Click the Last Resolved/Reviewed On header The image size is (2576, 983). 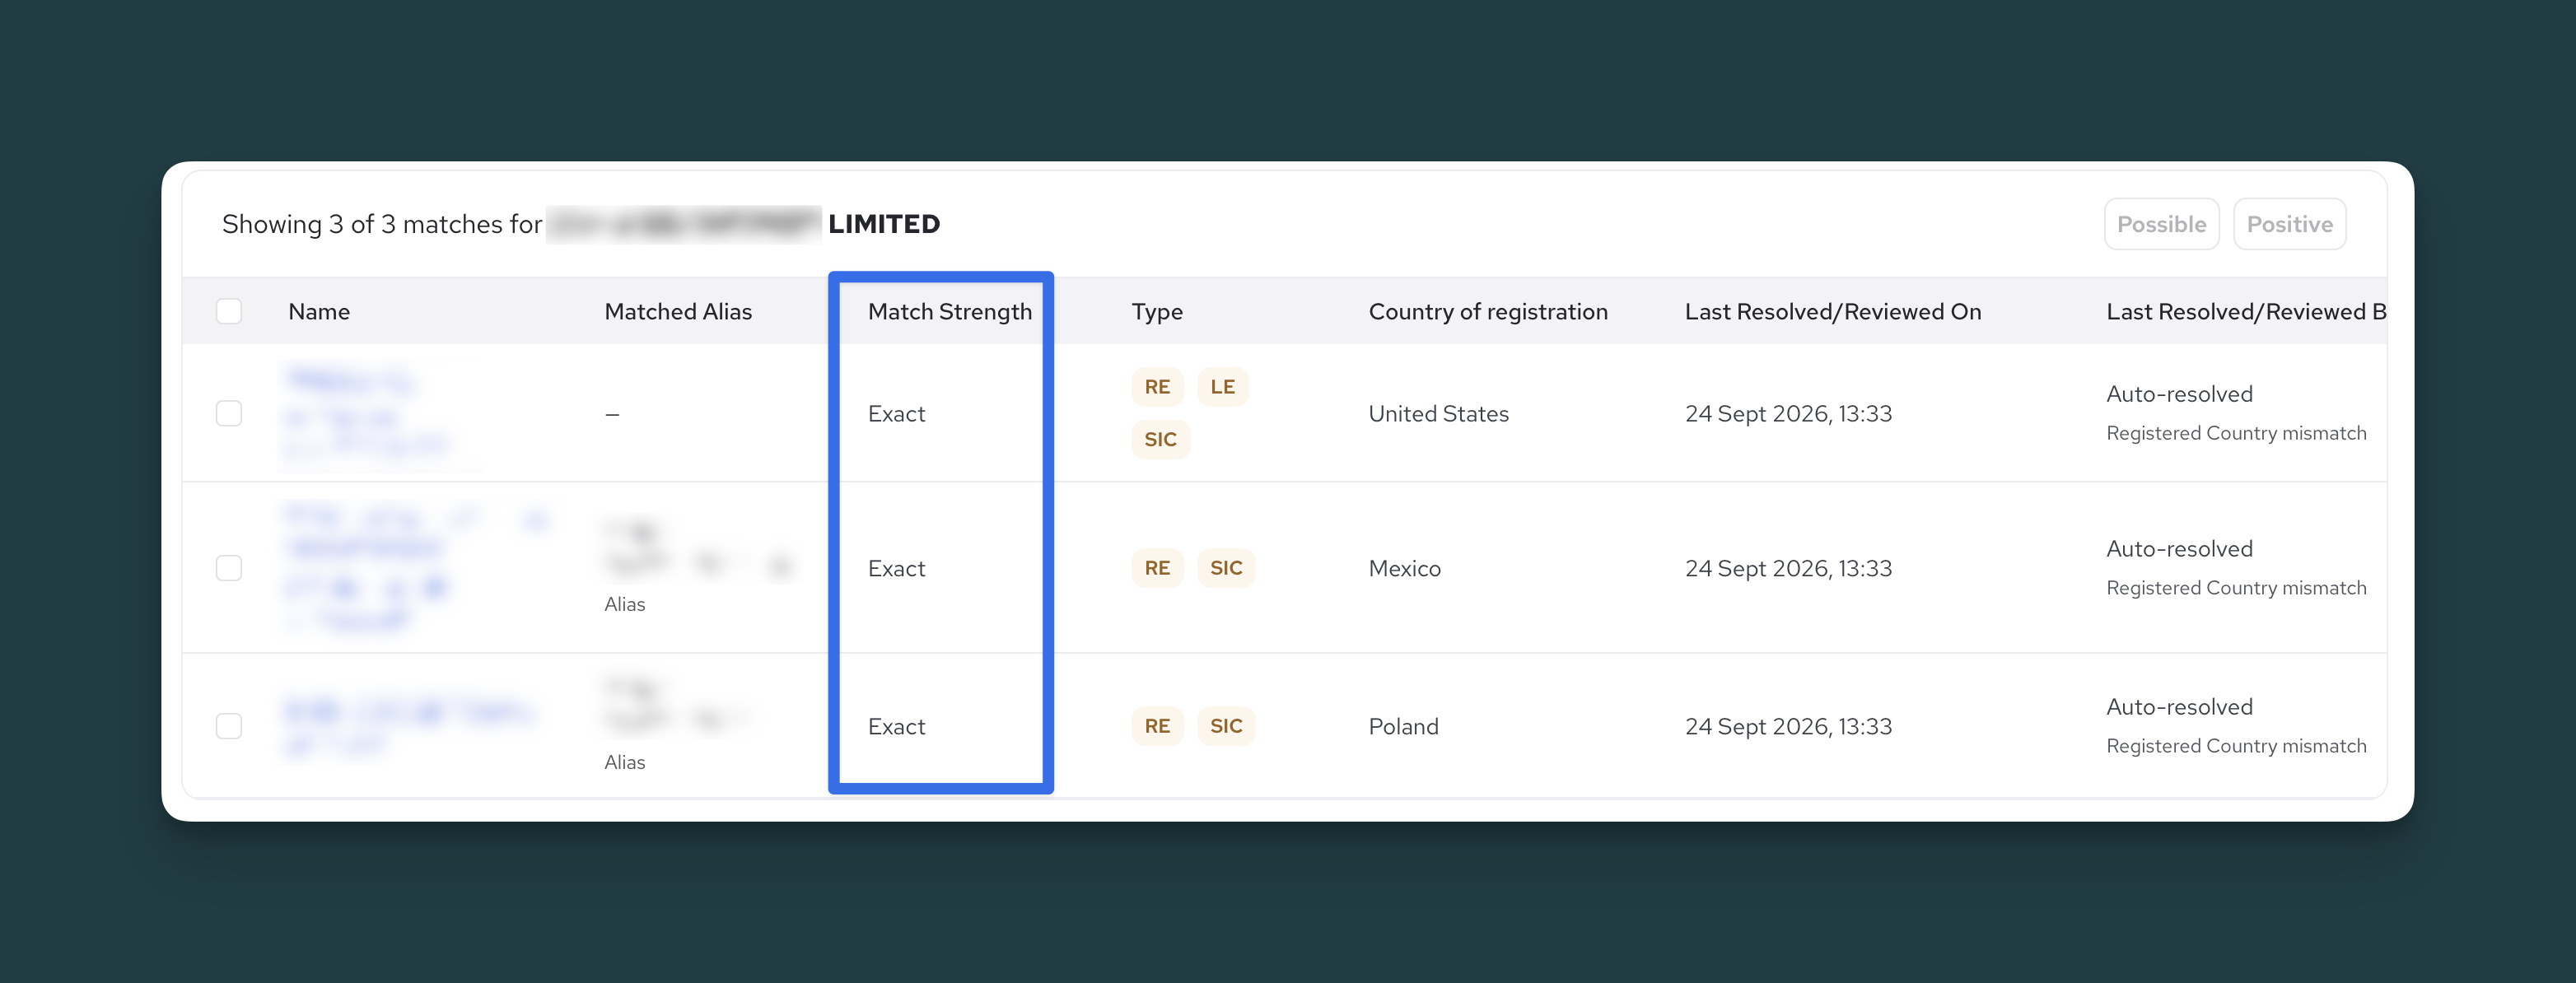pyautogui.click(x=1832, y=312)
